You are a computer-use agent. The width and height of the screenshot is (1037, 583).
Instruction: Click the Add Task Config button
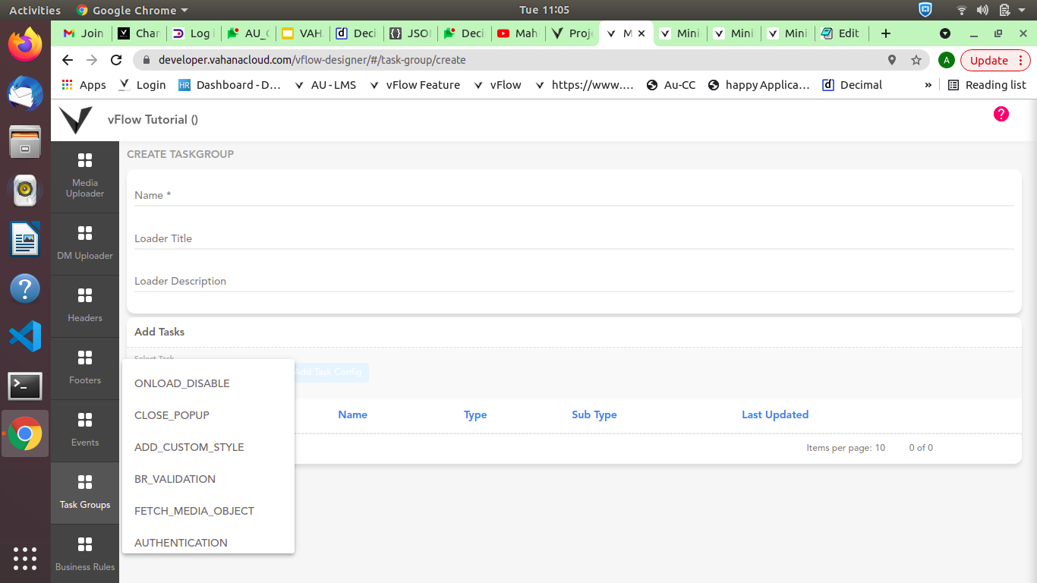point(331,372)
